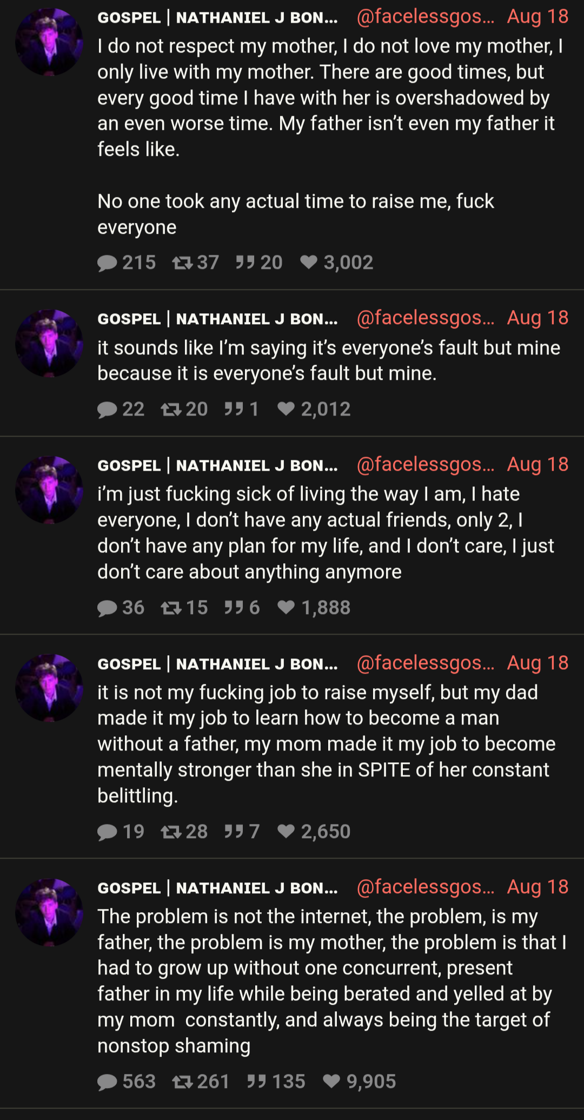Like the tweet with 3,002 likes
The height and width of the screenshot is (1120, 584).
[309, 262]
